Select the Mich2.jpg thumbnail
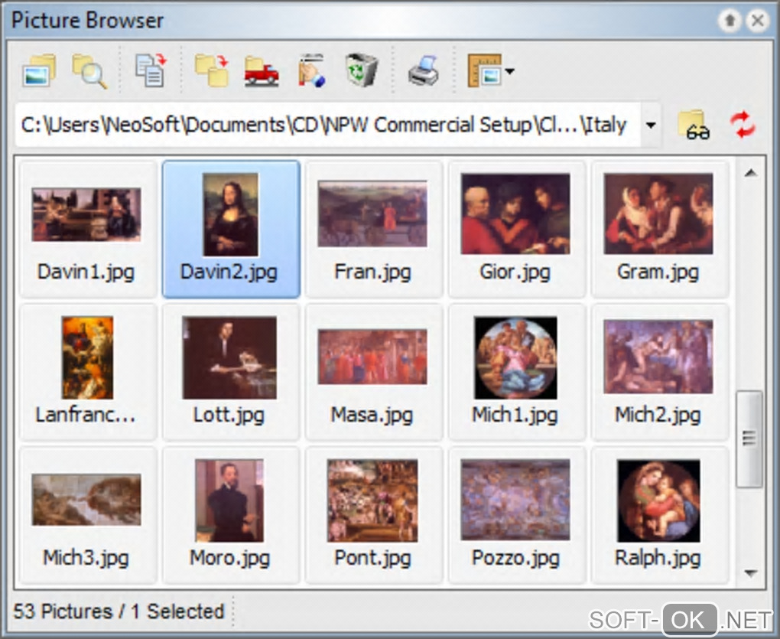 click(x=660, y=372)
